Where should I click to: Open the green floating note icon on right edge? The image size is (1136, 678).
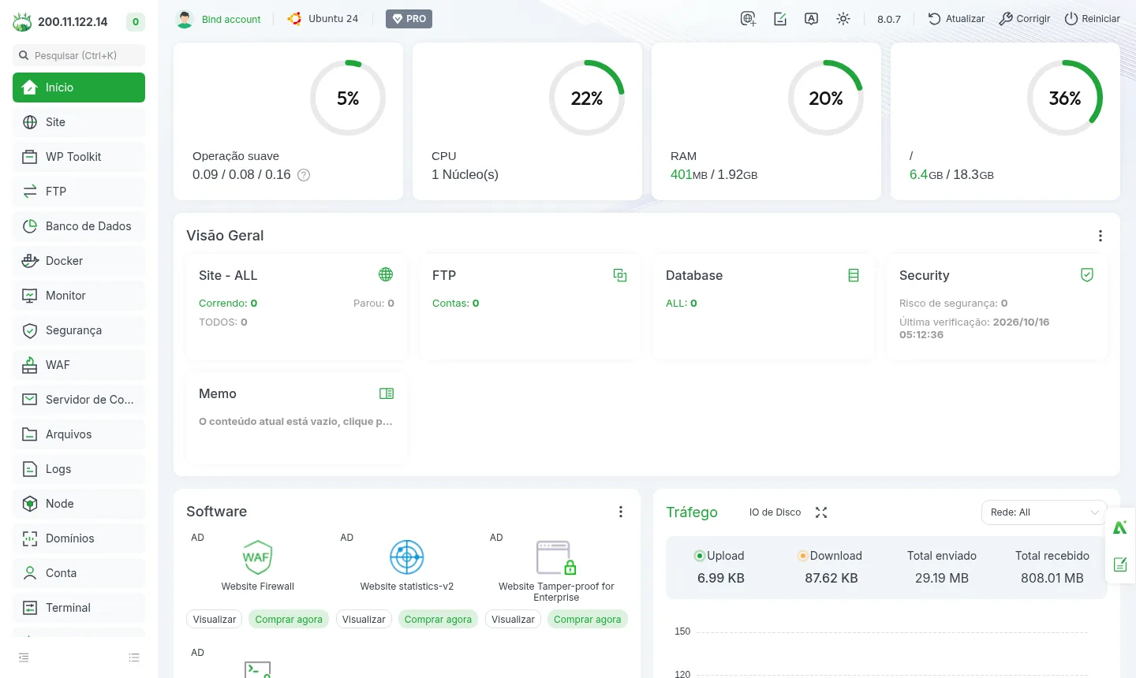point(1120,564)
